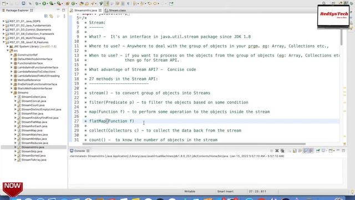Expand RST_01_01_Java_OOPS project
Screen dimensions: 355x200
coord(3,21)
